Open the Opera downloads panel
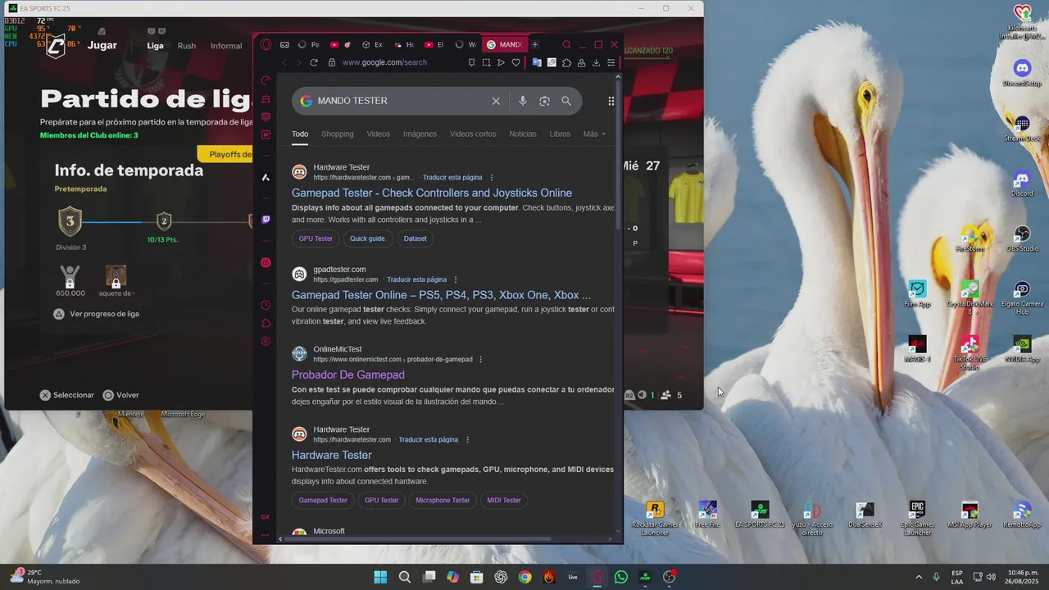 pyautogui.click(x=596, y=62)
